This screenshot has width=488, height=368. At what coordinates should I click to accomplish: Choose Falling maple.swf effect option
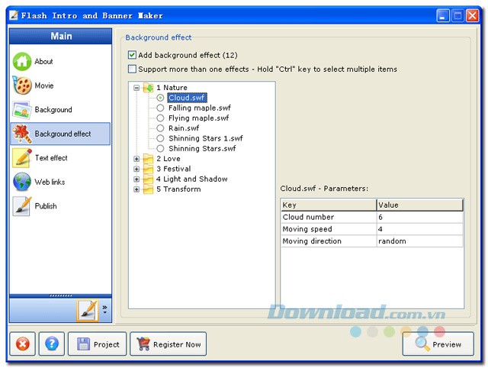click(x=160, y=108)
